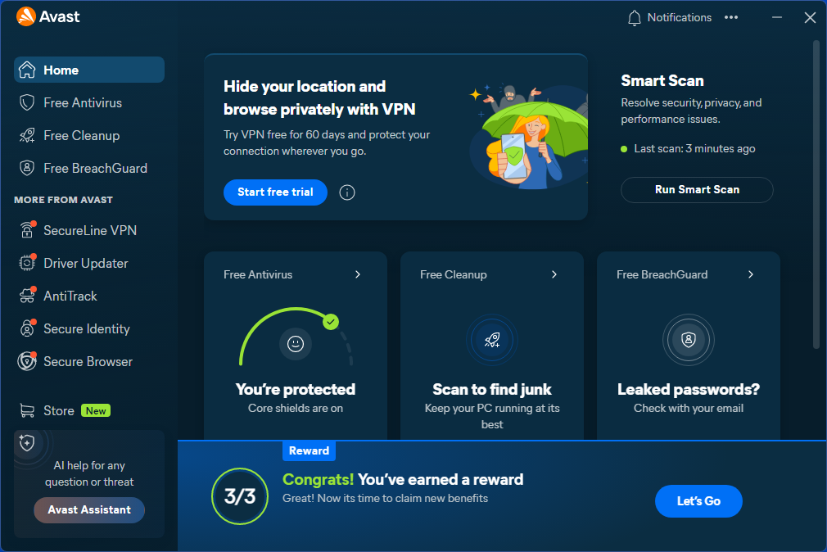Click the Free Antivirus shield icon in sidebar

[27, 102]
